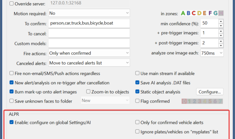Screen dimensions: 235x139
Task: Increase min confidence with up arrow
Action: point(221,21)
